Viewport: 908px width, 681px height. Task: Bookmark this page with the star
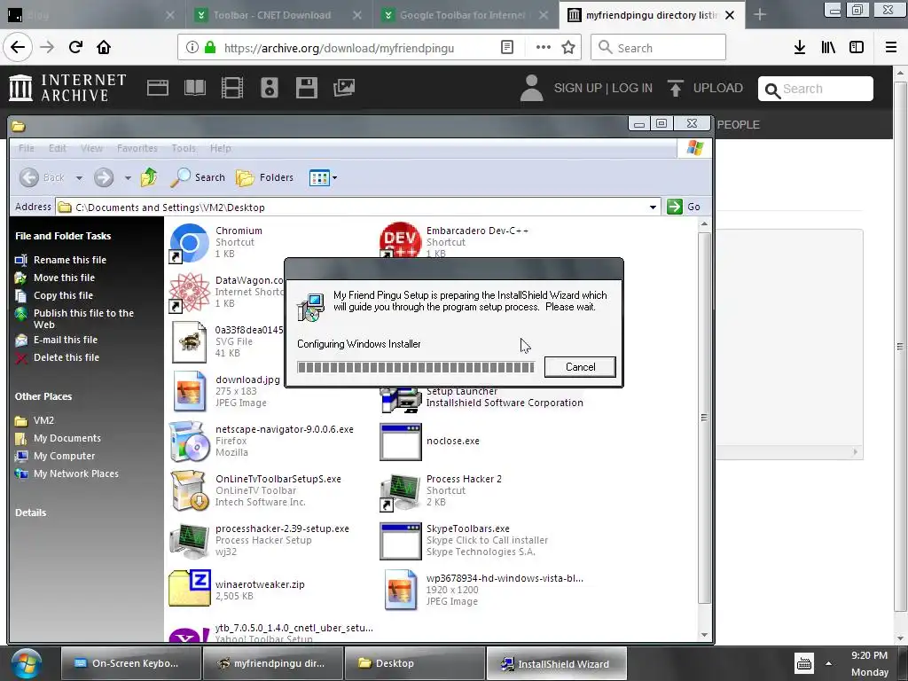[568, 48]
